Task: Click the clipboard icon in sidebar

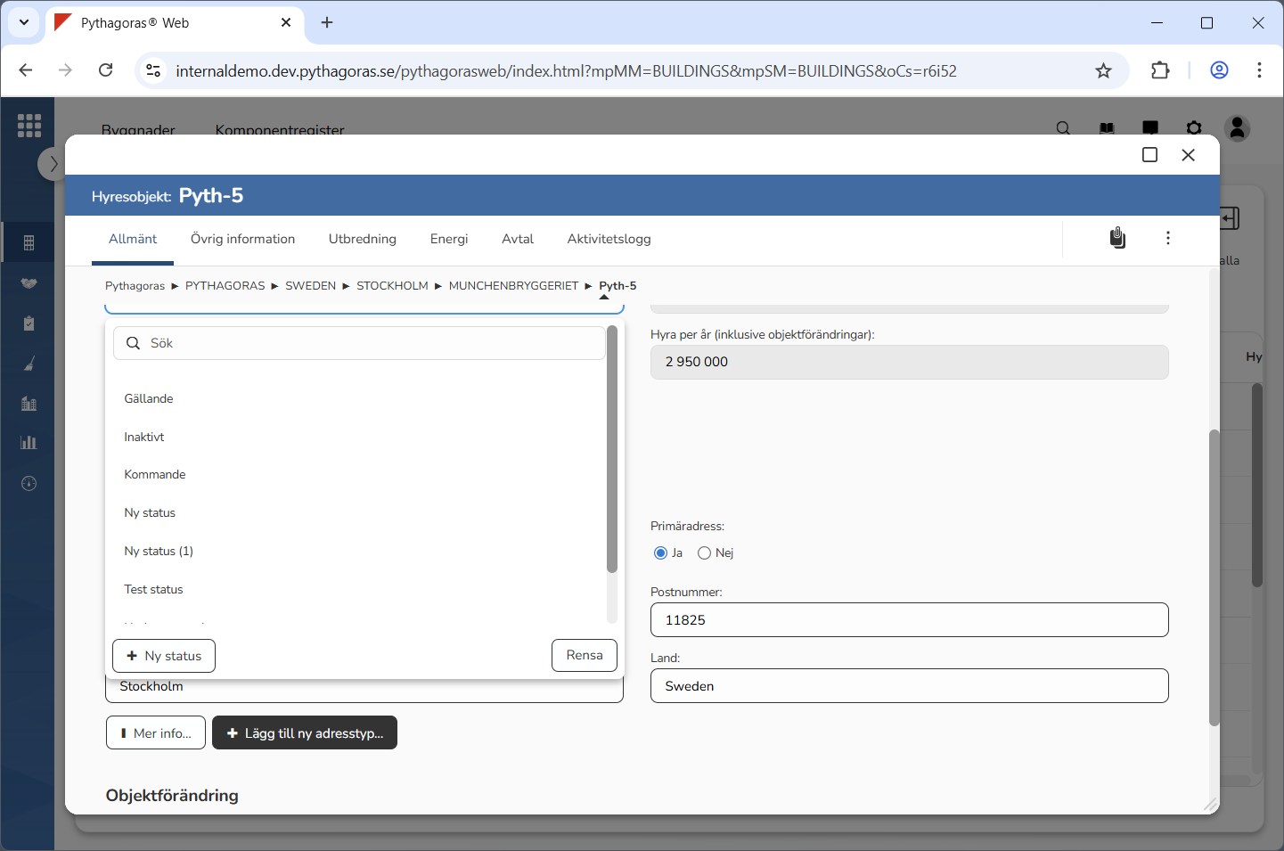Action: 29,323
